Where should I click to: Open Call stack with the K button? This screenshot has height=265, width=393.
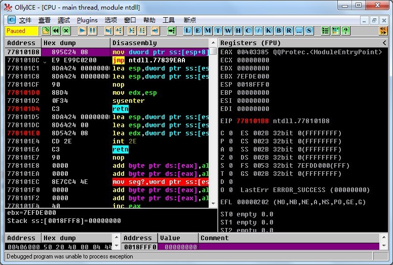point(268,31)
